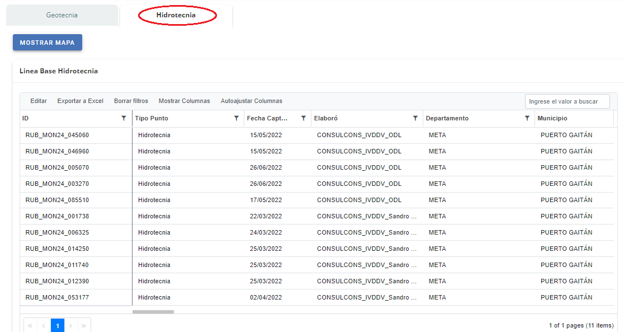The width and height of the screenshot is (624, 332).
Task: Select row RUB_MON24_045060
Action: 57,135
